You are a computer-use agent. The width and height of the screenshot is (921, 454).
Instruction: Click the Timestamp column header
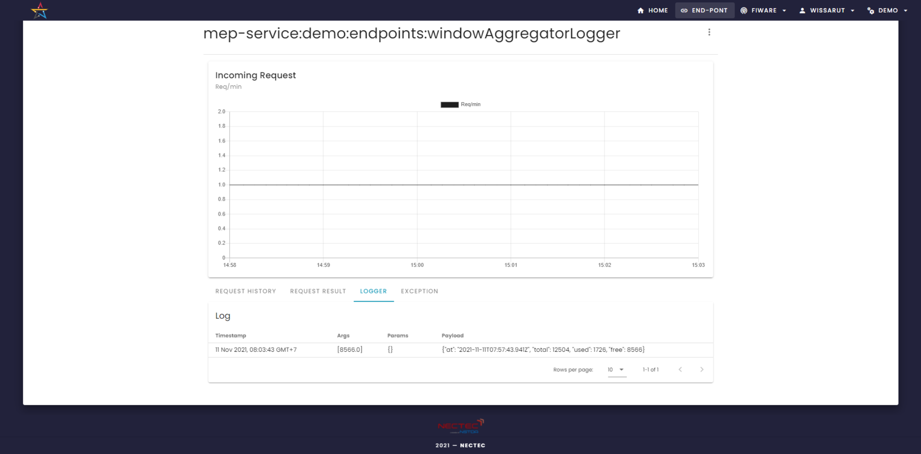[x=231, y=336]
